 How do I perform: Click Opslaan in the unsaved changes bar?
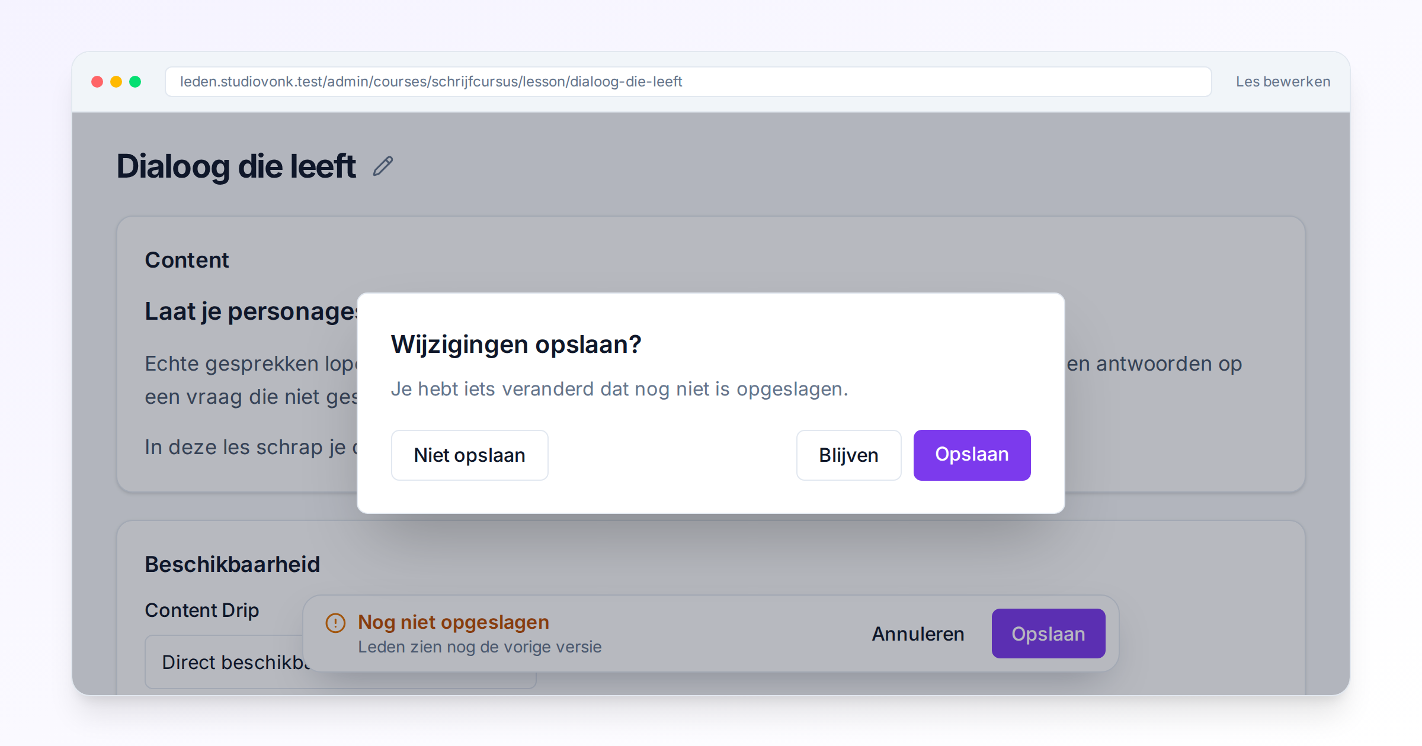pyautogui.click(x=1048, y=634)
